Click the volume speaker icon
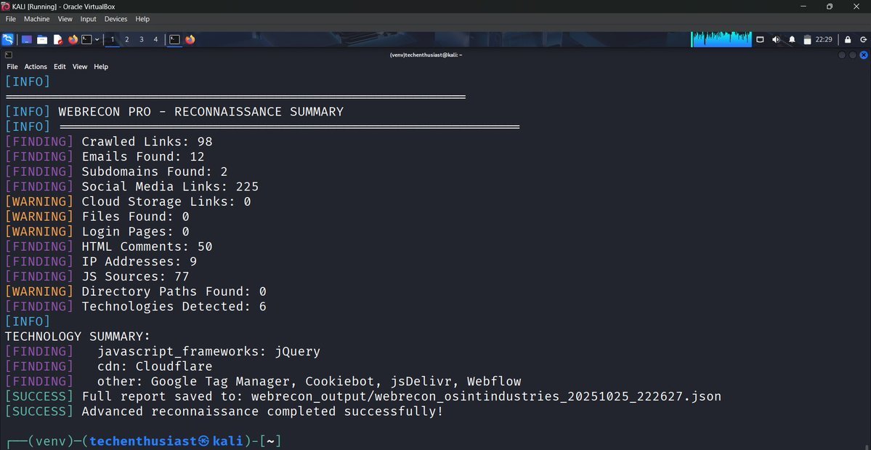Viewport: 871px width, 450px height. pos(776,39)
